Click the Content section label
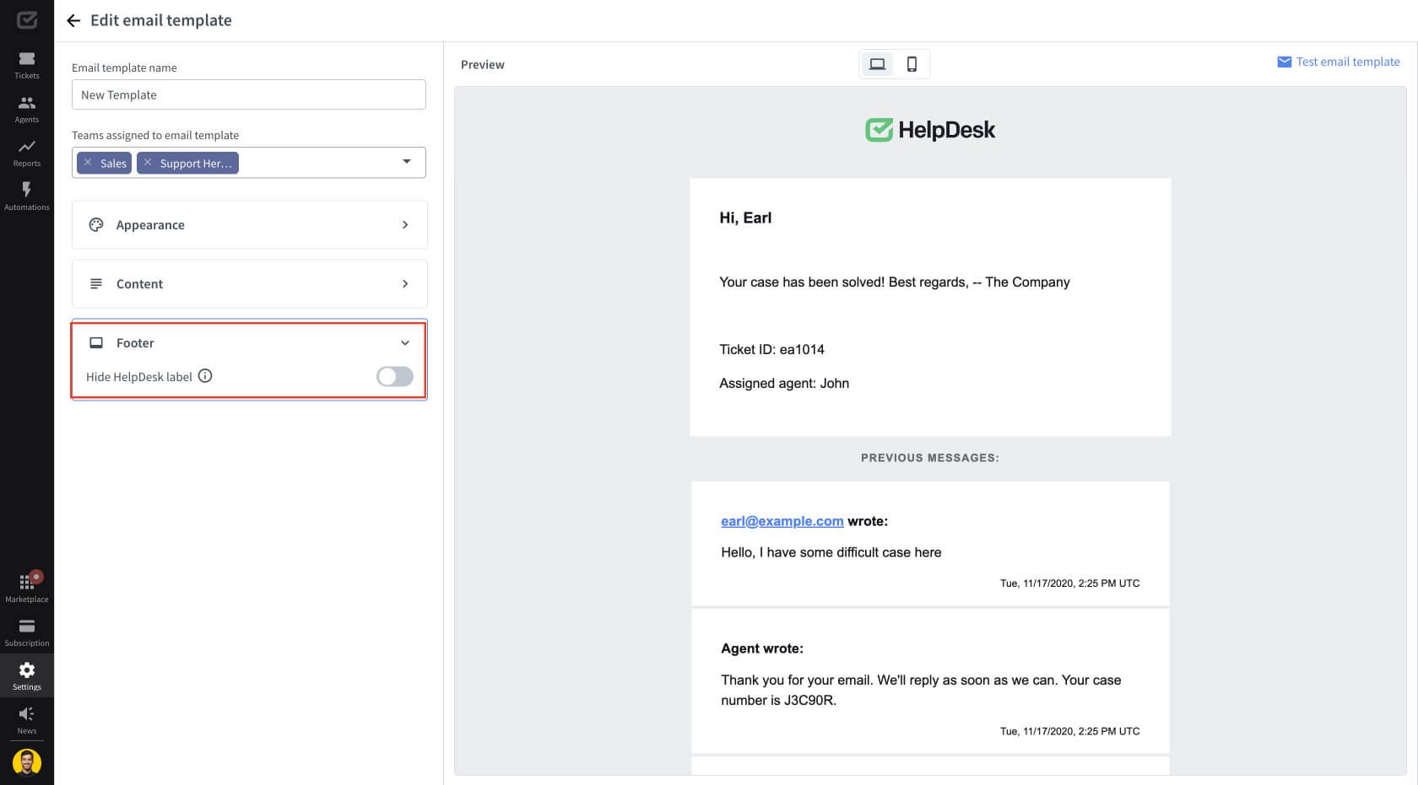This screenshot has height=785, width=1418. coord(139,283)
